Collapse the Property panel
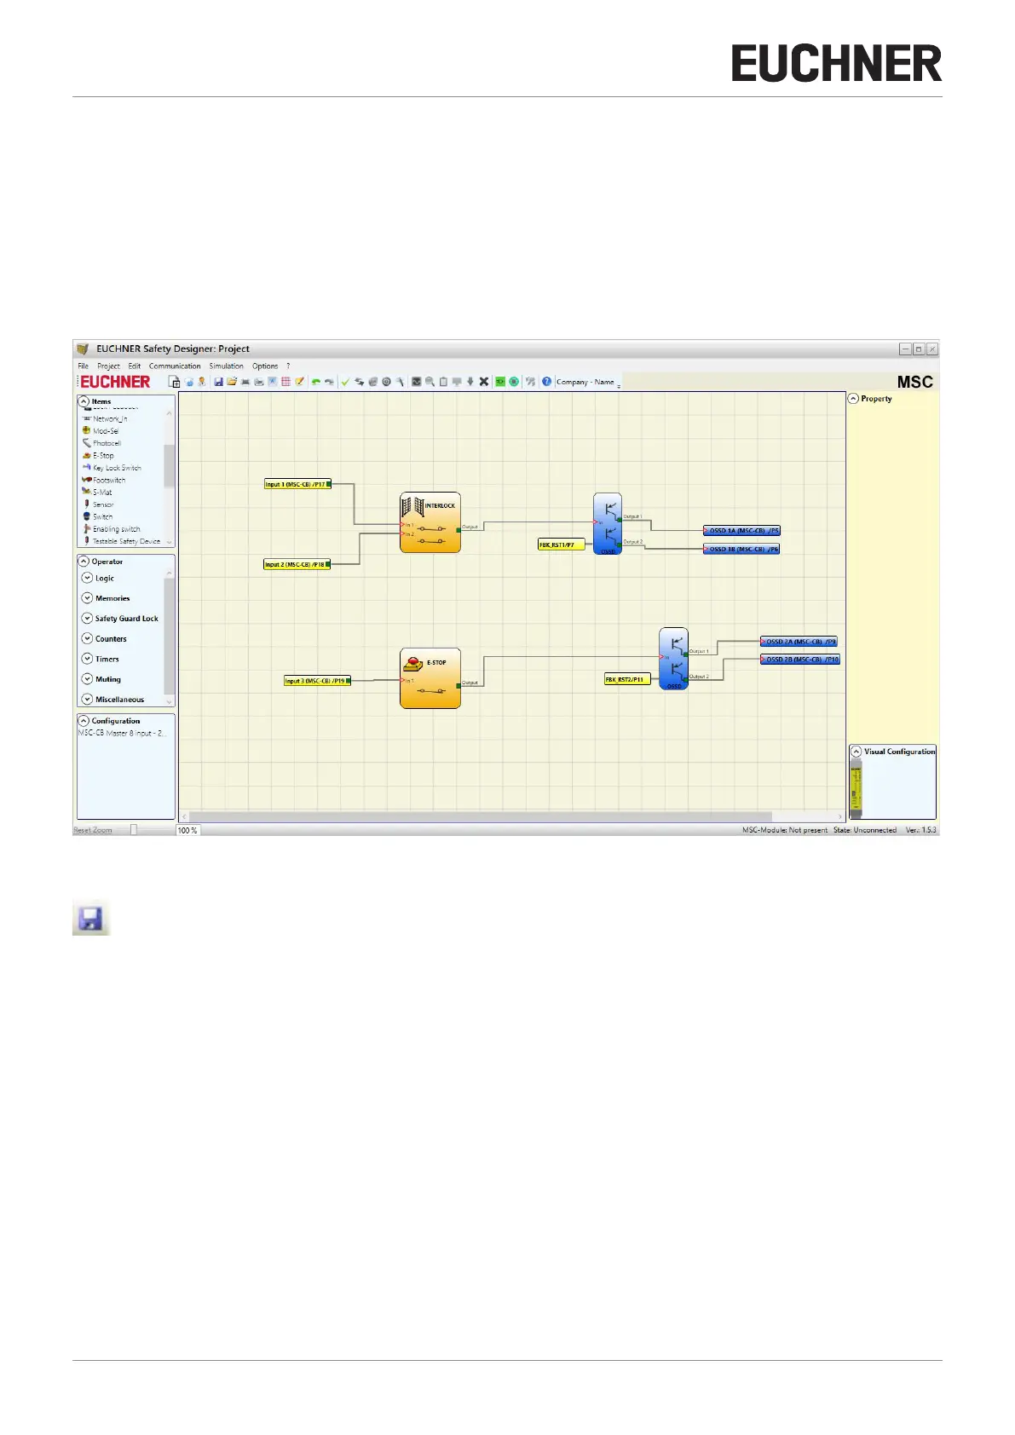Viewport: 1015px width, 1435px height. point(853,399)
